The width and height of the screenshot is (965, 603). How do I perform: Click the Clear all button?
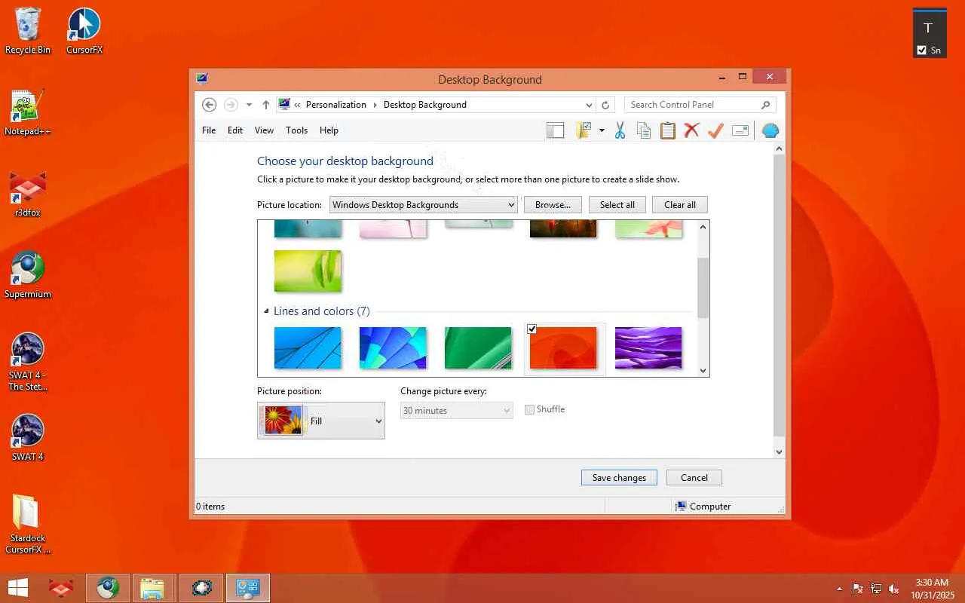(680, 204)
